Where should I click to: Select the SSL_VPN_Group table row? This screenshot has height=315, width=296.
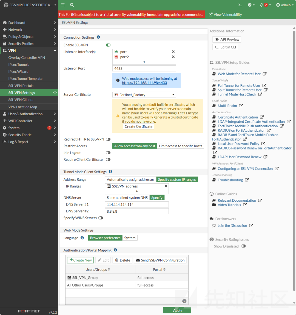click(x=127, y=278)
